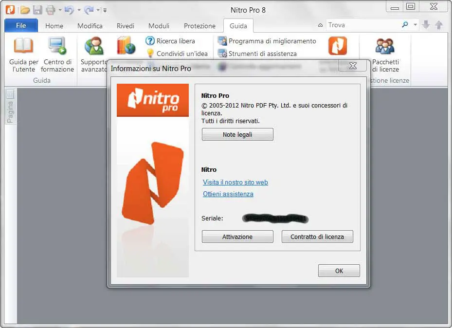Maximize the Nitro Pro 8 window
Viewport: 452px width, 328px height.
tap(411, 6)
